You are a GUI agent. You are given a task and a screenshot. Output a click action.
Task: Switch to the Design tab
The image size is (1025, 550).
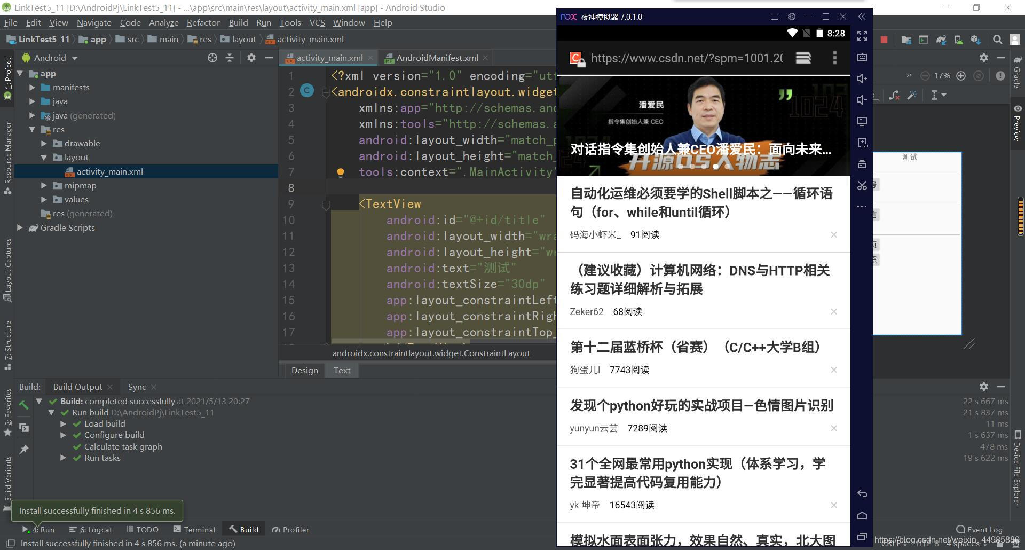[x=304, y=370]
